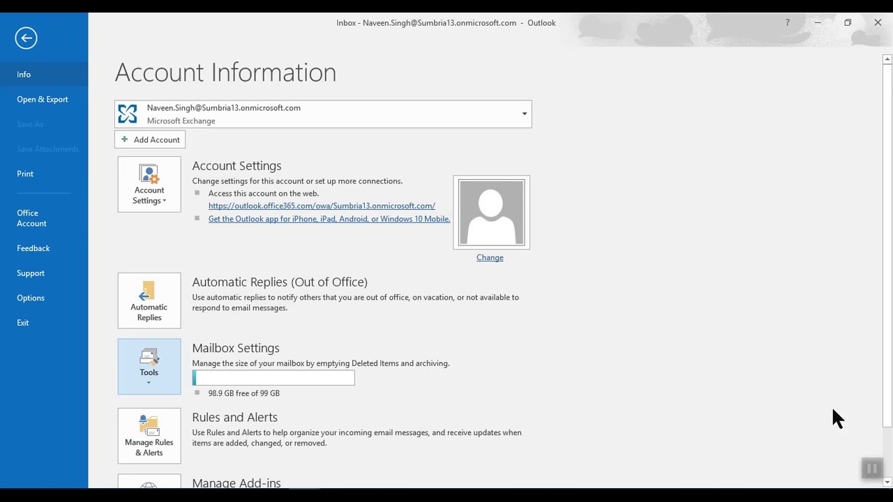
Task: Open Automatic Replies button
Action: pos(149,301)
